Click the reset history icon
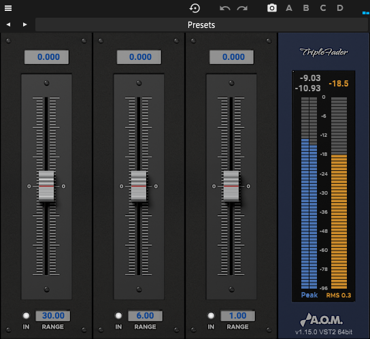The height and width of the screenshot is (339, 370). (195, 8)
